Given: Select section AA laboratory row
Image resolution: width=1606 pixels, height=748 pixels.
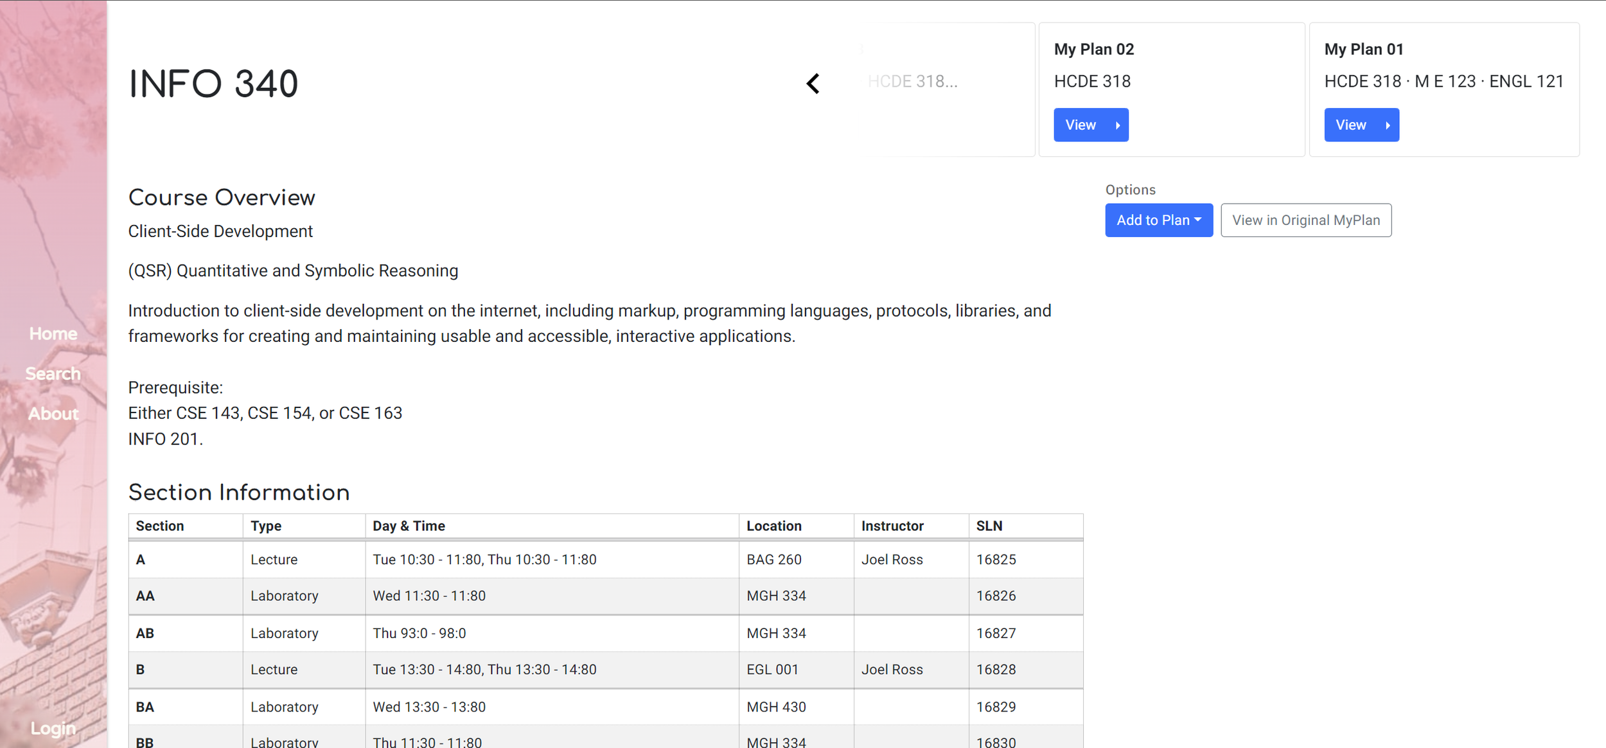Looking at the screenshot, I should point(605,596).
